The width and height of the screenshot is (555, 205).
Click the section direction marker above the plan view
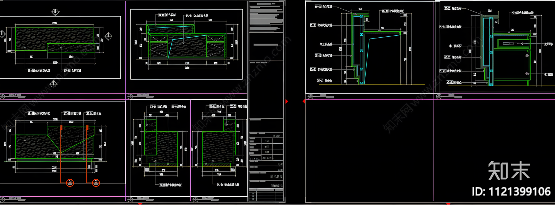(x=55, y=12)
